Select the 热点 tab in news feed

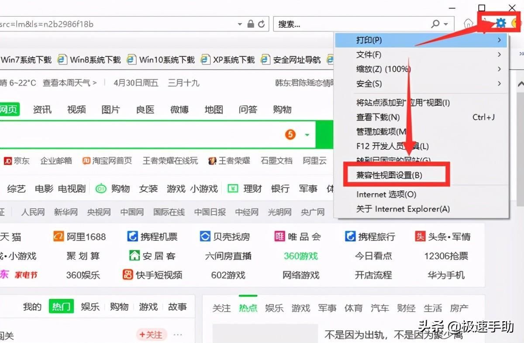pyautogui.click(x=248, y=308)
